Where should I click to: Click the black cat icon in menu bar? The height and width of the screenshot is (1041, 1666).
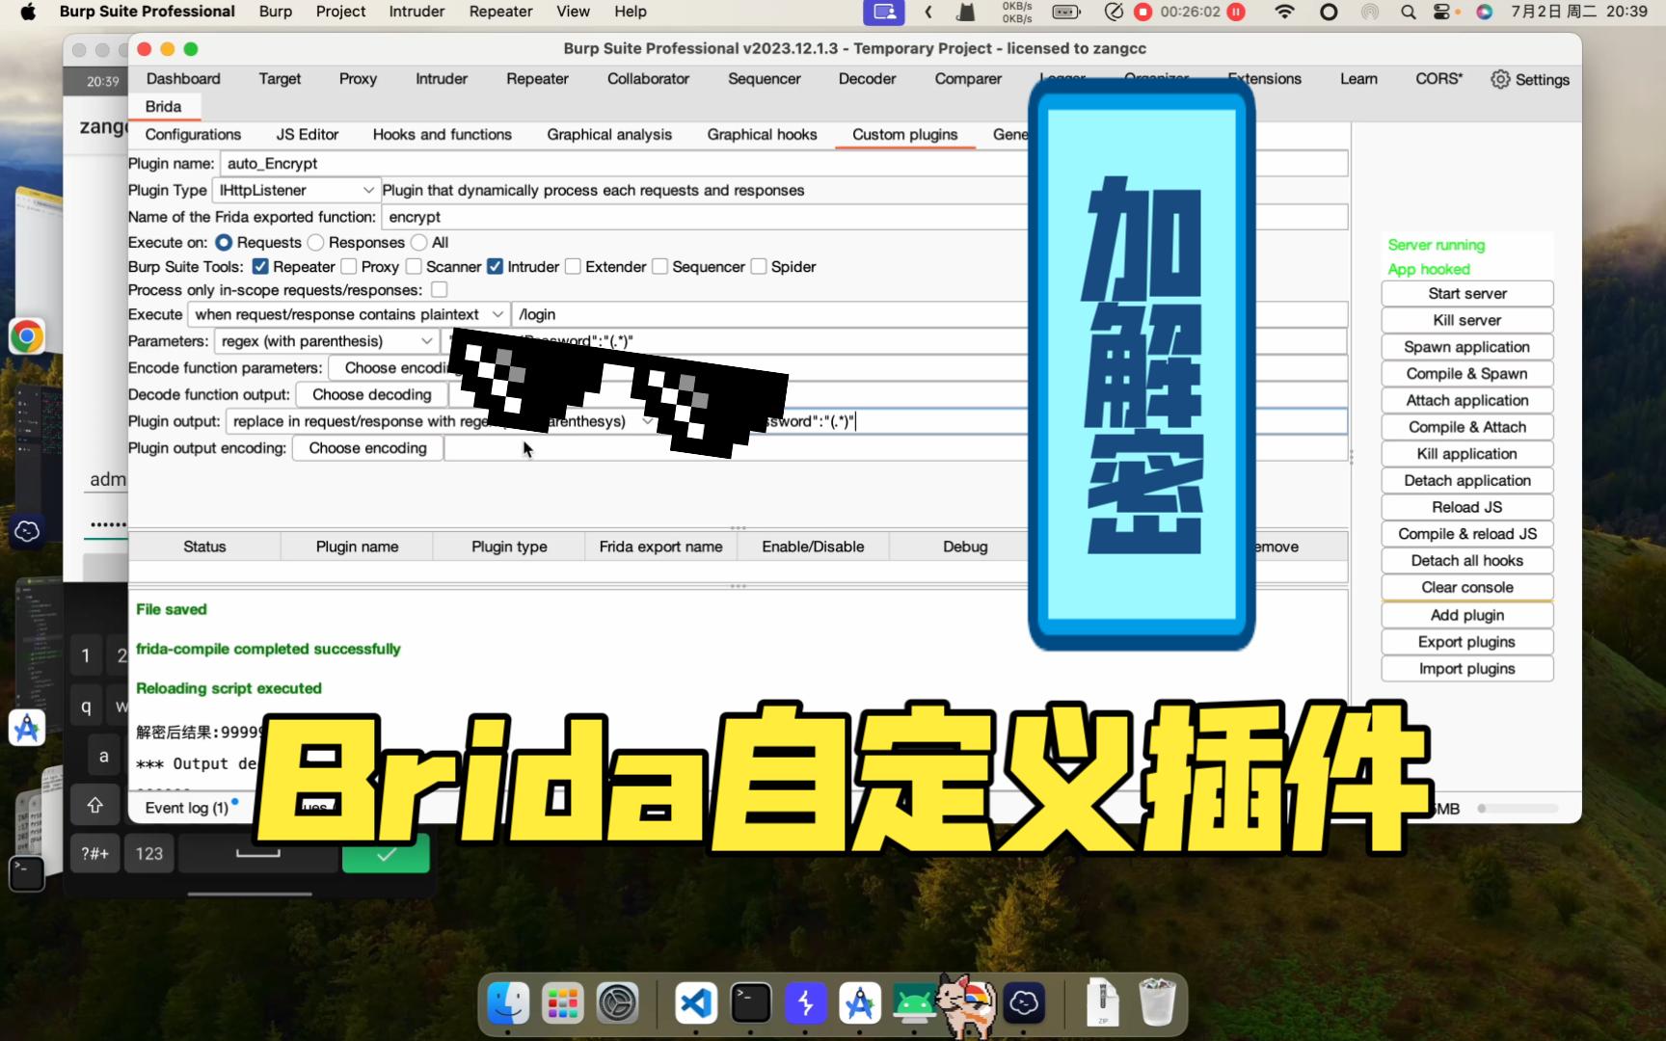pyautogui.click(x=965, y=12)
